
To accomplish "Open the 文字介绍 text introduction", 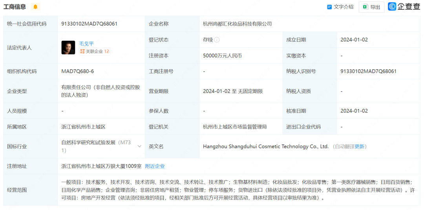I will tap(343, 7).
